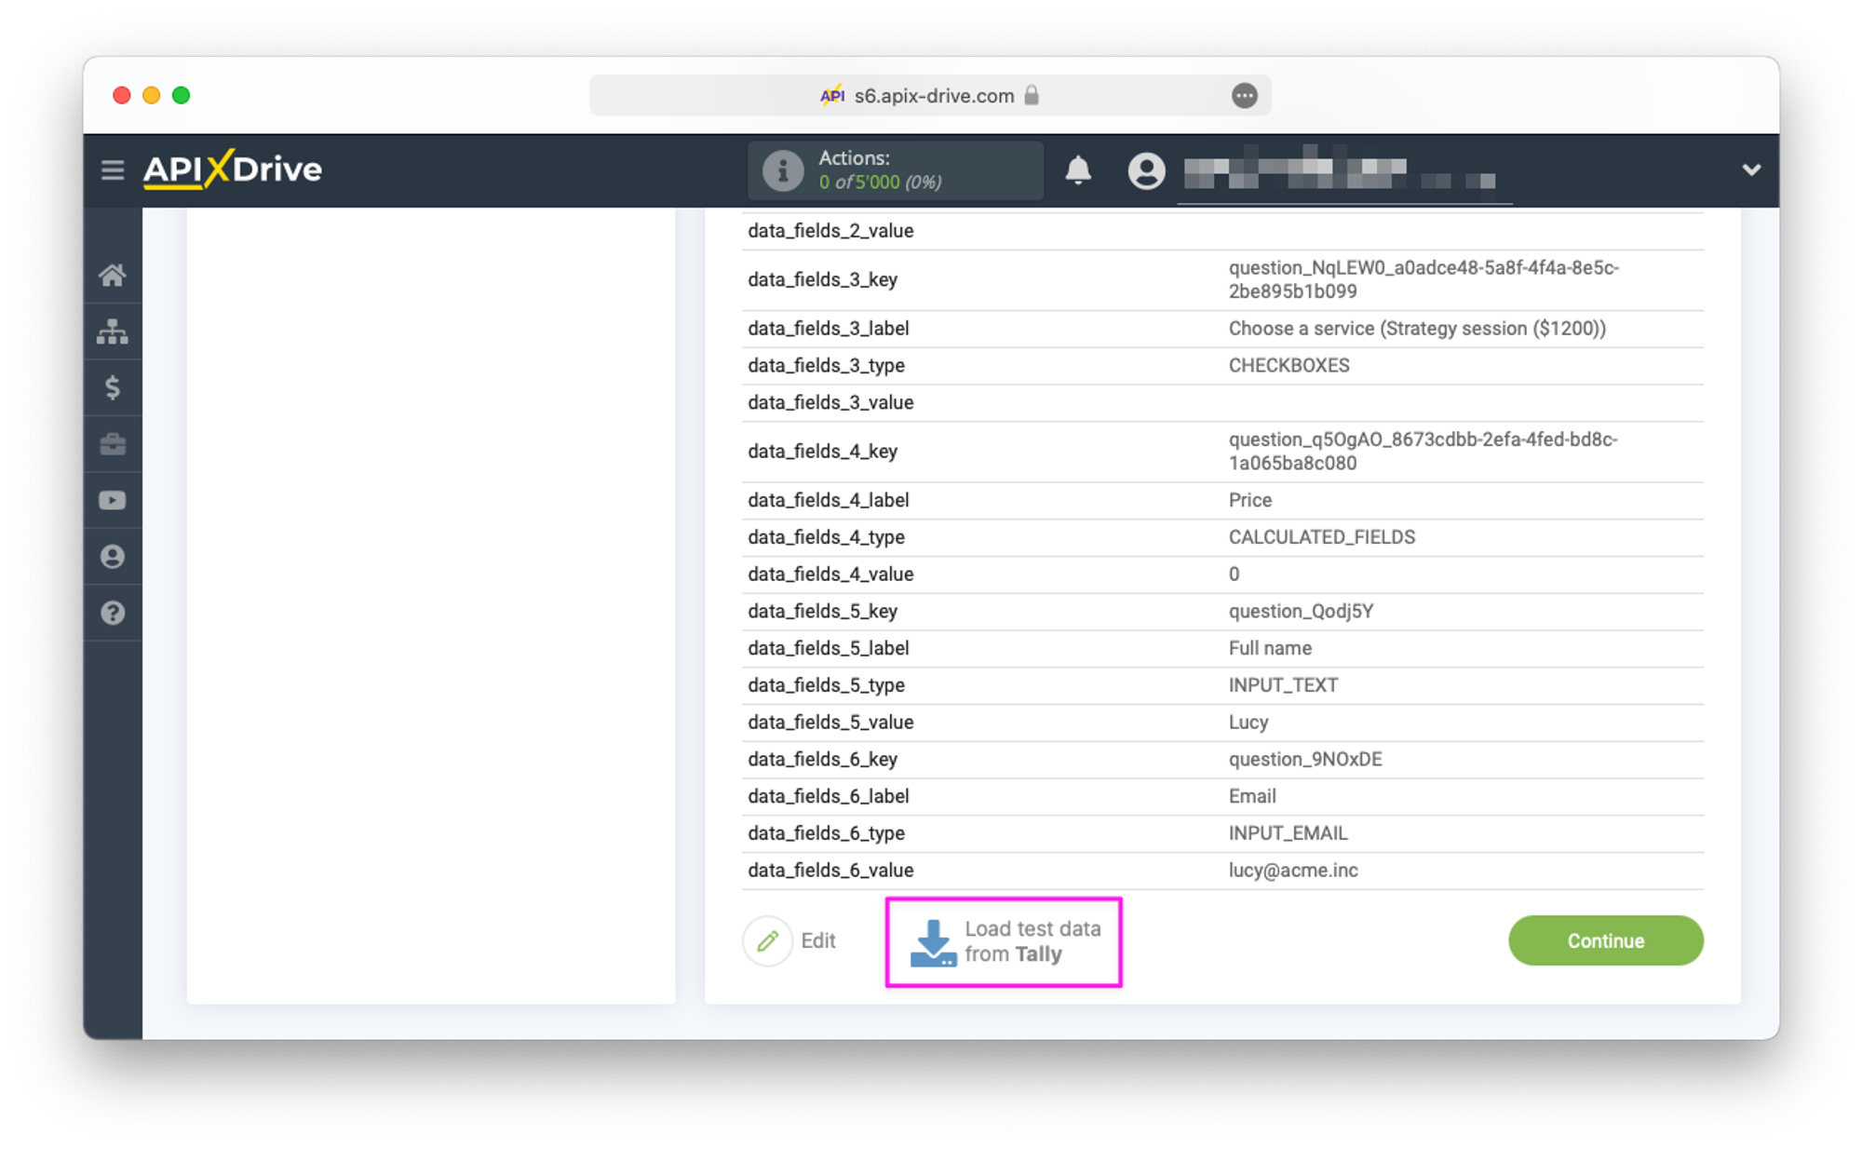Click the Home navigation icon in sidebar
Image resolution: width=1862 pixels, height=1149 pixels.
[x=112, y=276]
